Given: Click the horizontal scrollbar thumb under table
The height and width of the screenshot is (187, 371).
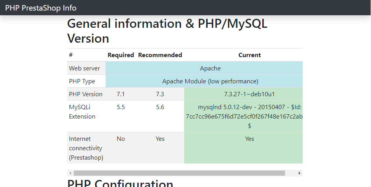Looking at the screenshot, I should click(179, 173).
